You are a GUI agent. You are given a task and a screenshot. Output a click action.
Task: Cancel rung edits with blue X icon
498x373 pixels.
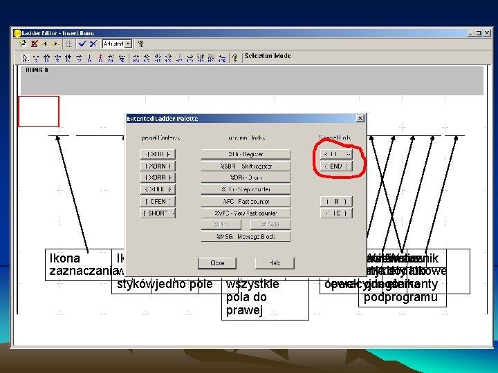[93, 44]
